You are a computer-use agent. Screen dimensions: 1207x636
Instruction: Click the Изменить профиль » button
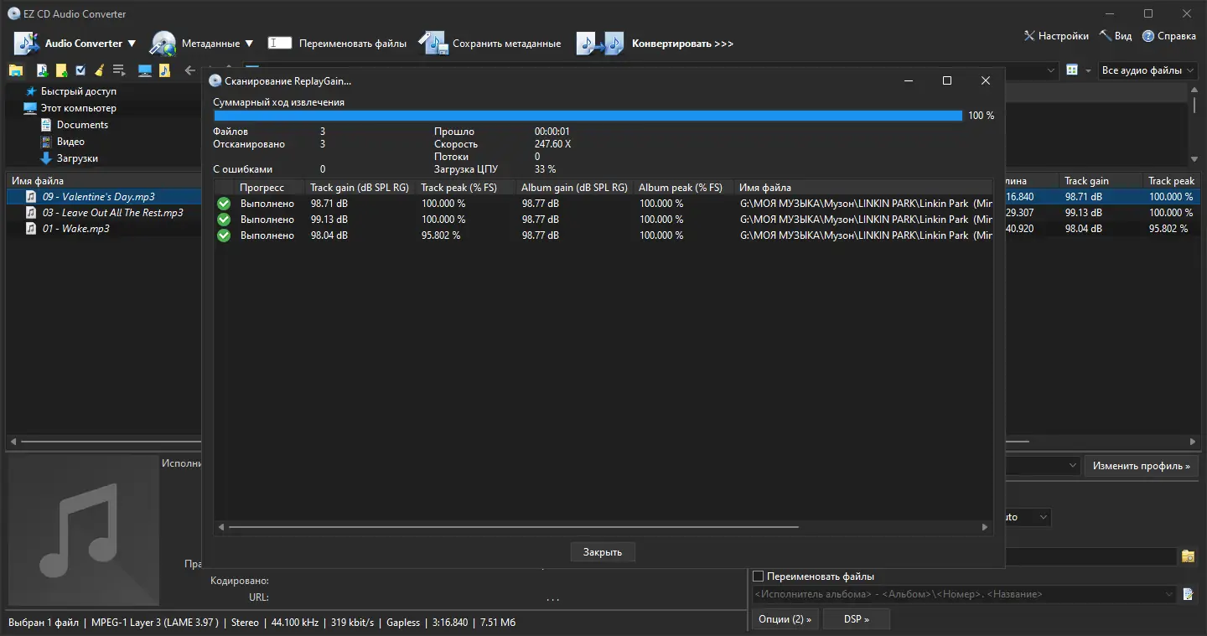pos(1142,466)
